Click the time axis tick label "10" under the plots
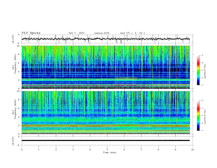 [193, 150]
